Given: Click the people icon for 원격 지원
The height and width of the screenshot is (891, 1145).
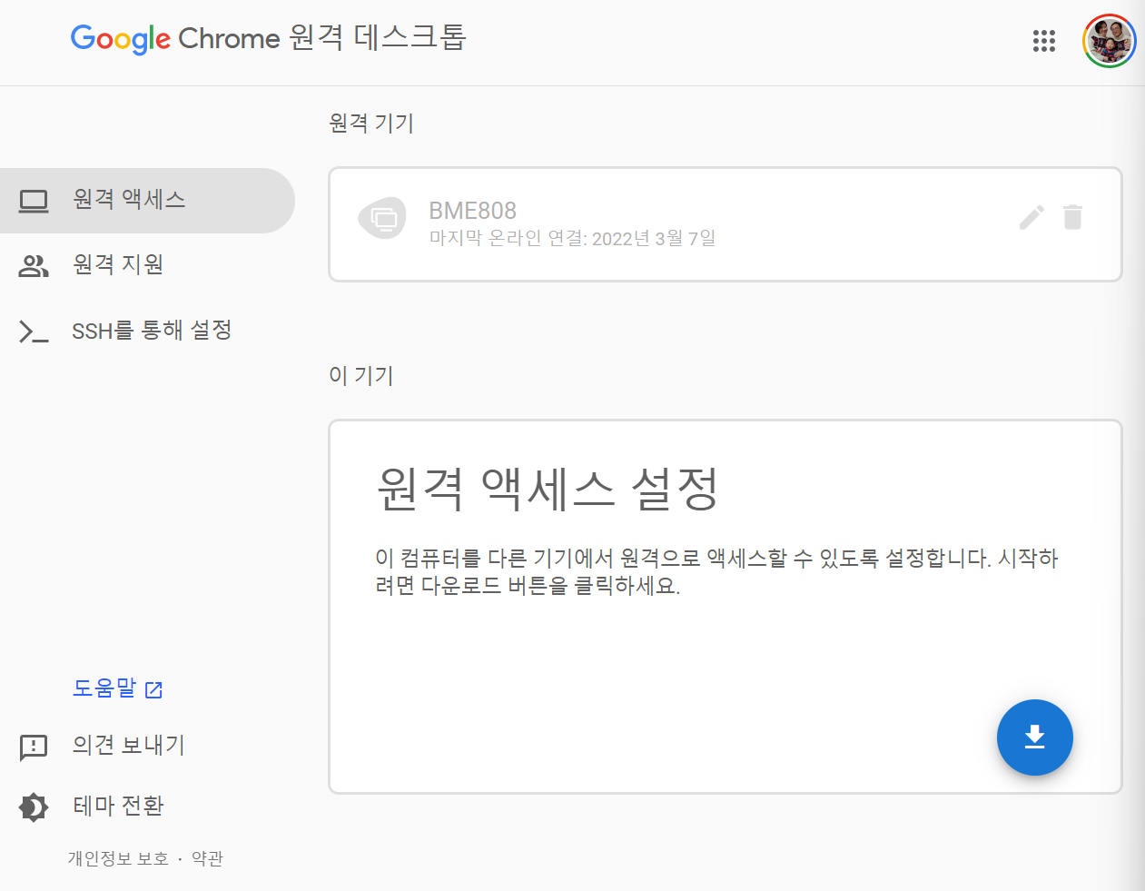Looking at the screenshot, I should pos(34,266).
